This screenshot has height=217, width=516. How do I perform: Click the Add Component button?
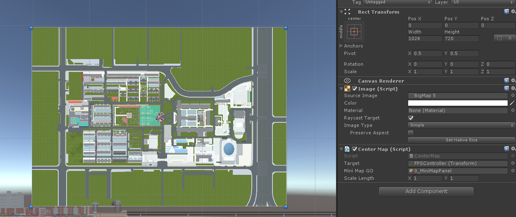click(x=426, y=191)
